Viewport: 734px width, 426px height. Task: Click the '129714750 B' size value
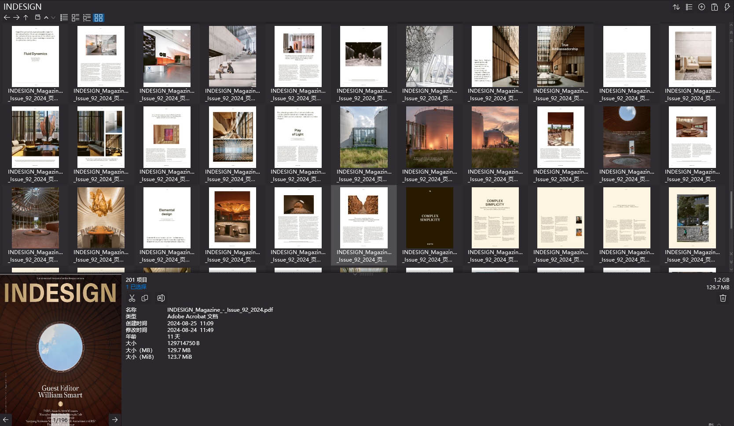pyautogui.click(x=183, y=343)
